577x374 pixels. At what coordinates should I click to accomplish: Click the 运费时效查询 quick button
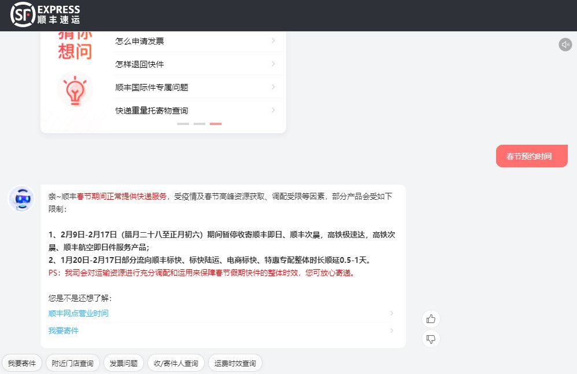pos(235,364)
